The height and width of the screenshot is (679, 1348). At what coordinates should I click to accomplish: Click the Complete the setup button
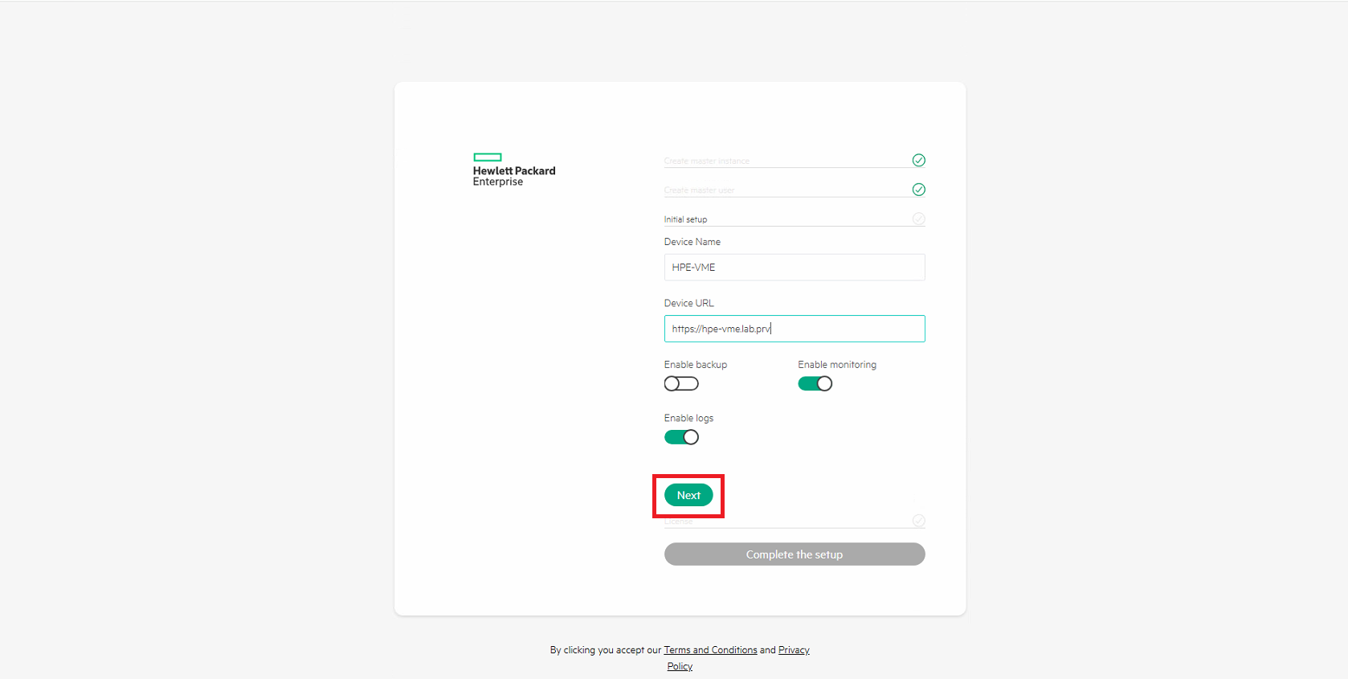pos(795,554)
